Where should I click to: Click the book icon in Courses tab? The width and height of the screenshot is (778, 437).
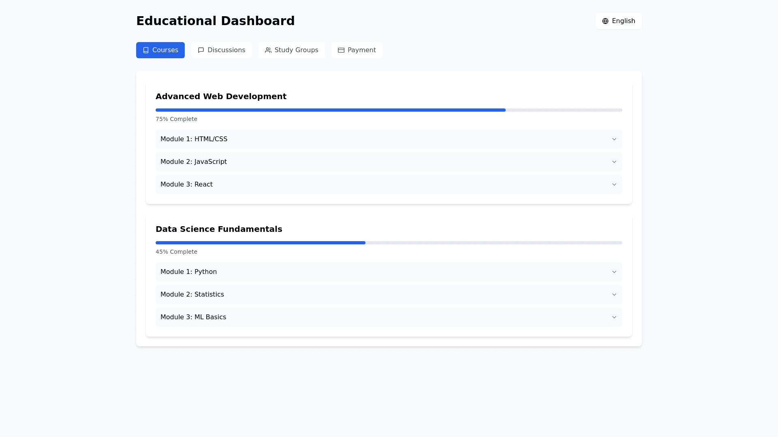(x=146, y=50)
